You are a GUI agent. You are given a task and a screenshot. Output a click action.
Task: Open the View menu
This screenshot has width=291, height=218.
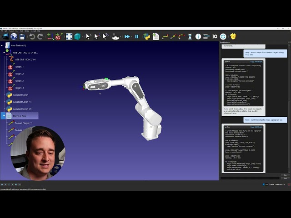[x=17, y=31]
